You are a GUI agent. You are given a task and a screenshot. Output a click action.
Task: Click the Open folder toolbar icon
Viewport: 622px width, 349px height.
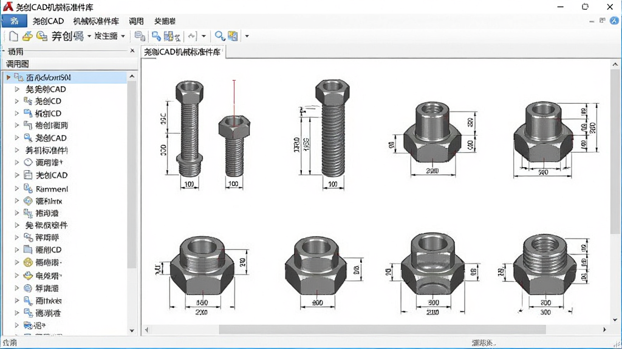pyautogui.click(x=27, y=36)
